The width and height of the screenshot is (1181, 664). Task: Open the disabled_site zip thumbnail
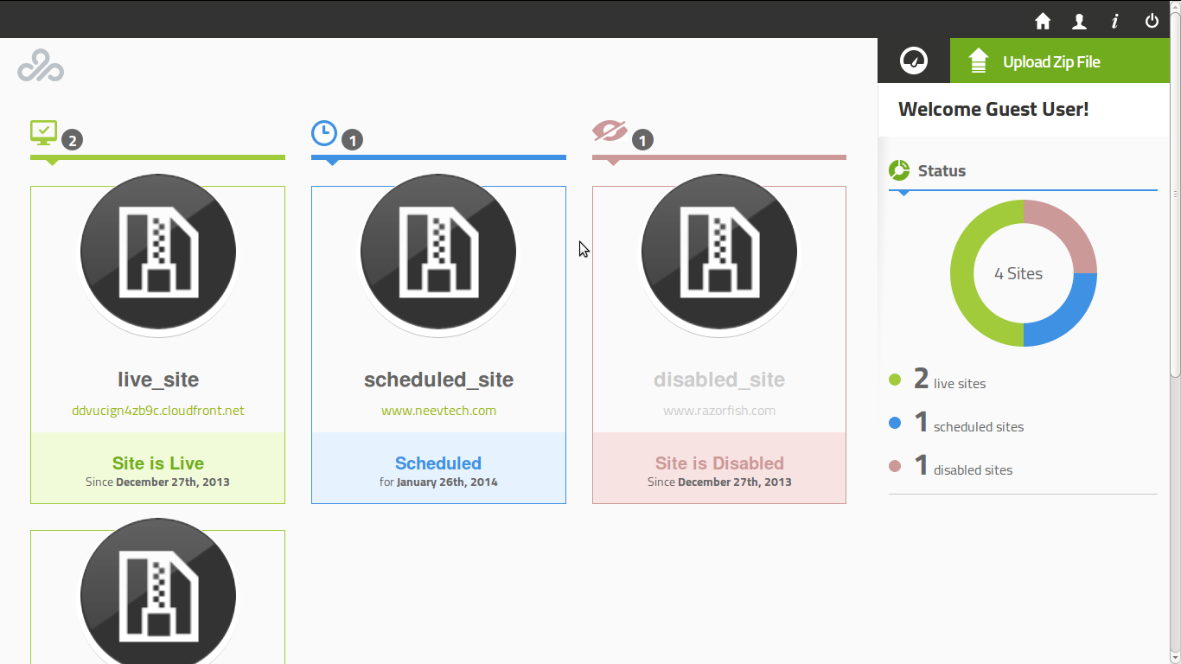click(719, 252)
